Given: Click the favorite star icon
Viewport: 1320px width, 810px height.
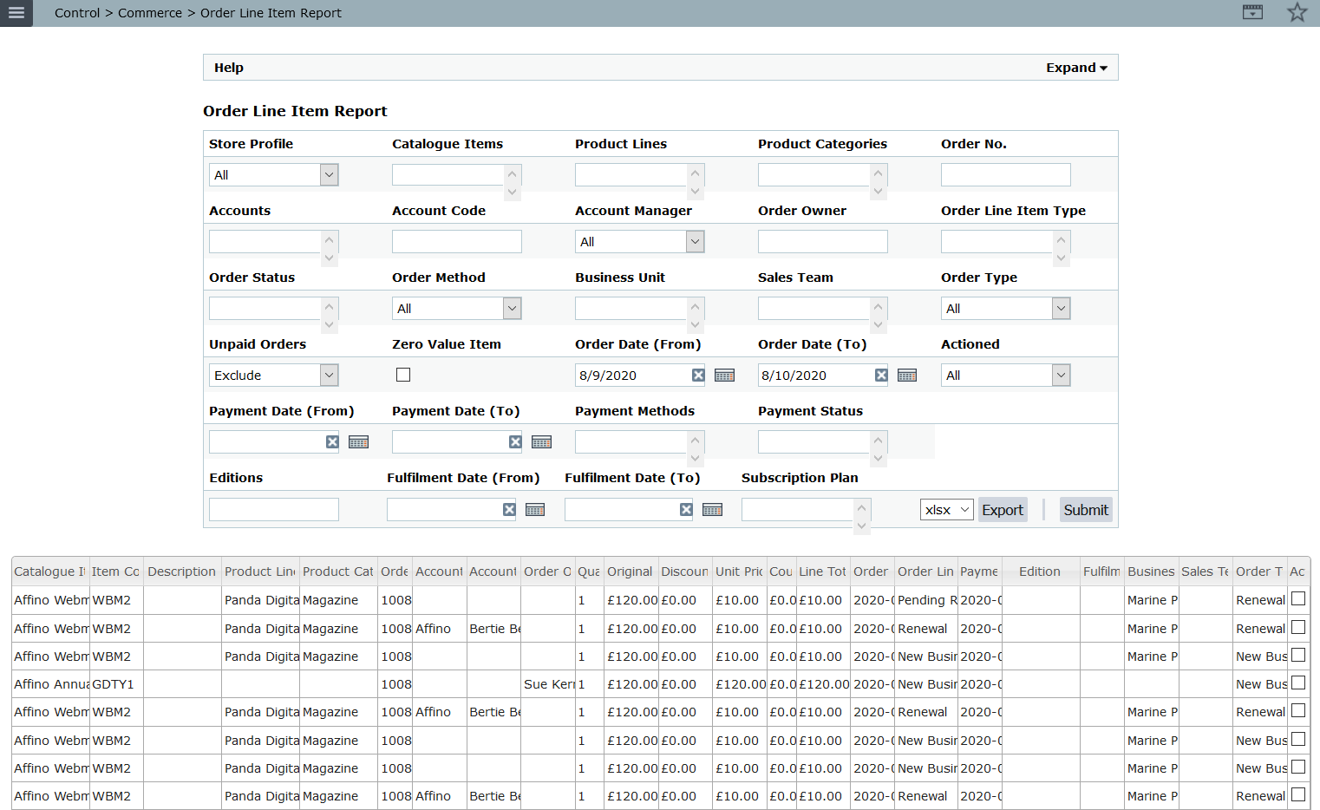Looking at the screenshot, I should pyautogui.click(x=1297, y=12).
